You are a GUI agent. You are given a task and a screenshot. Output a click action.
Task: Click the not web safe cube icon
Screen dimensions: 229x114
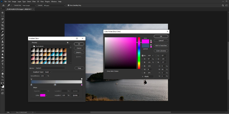[x=151, y=45]
